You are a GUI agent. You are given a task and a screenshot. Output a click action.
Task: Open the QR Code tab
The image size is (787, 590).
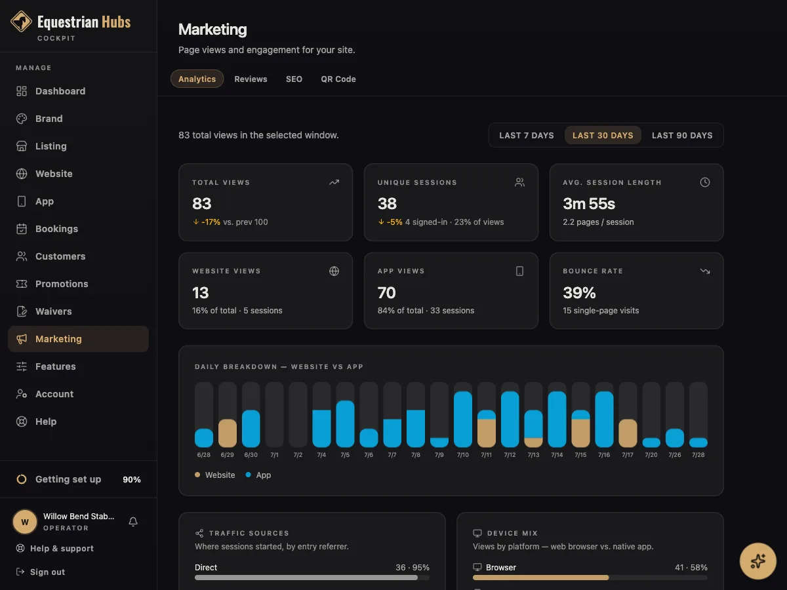[338, 79]
